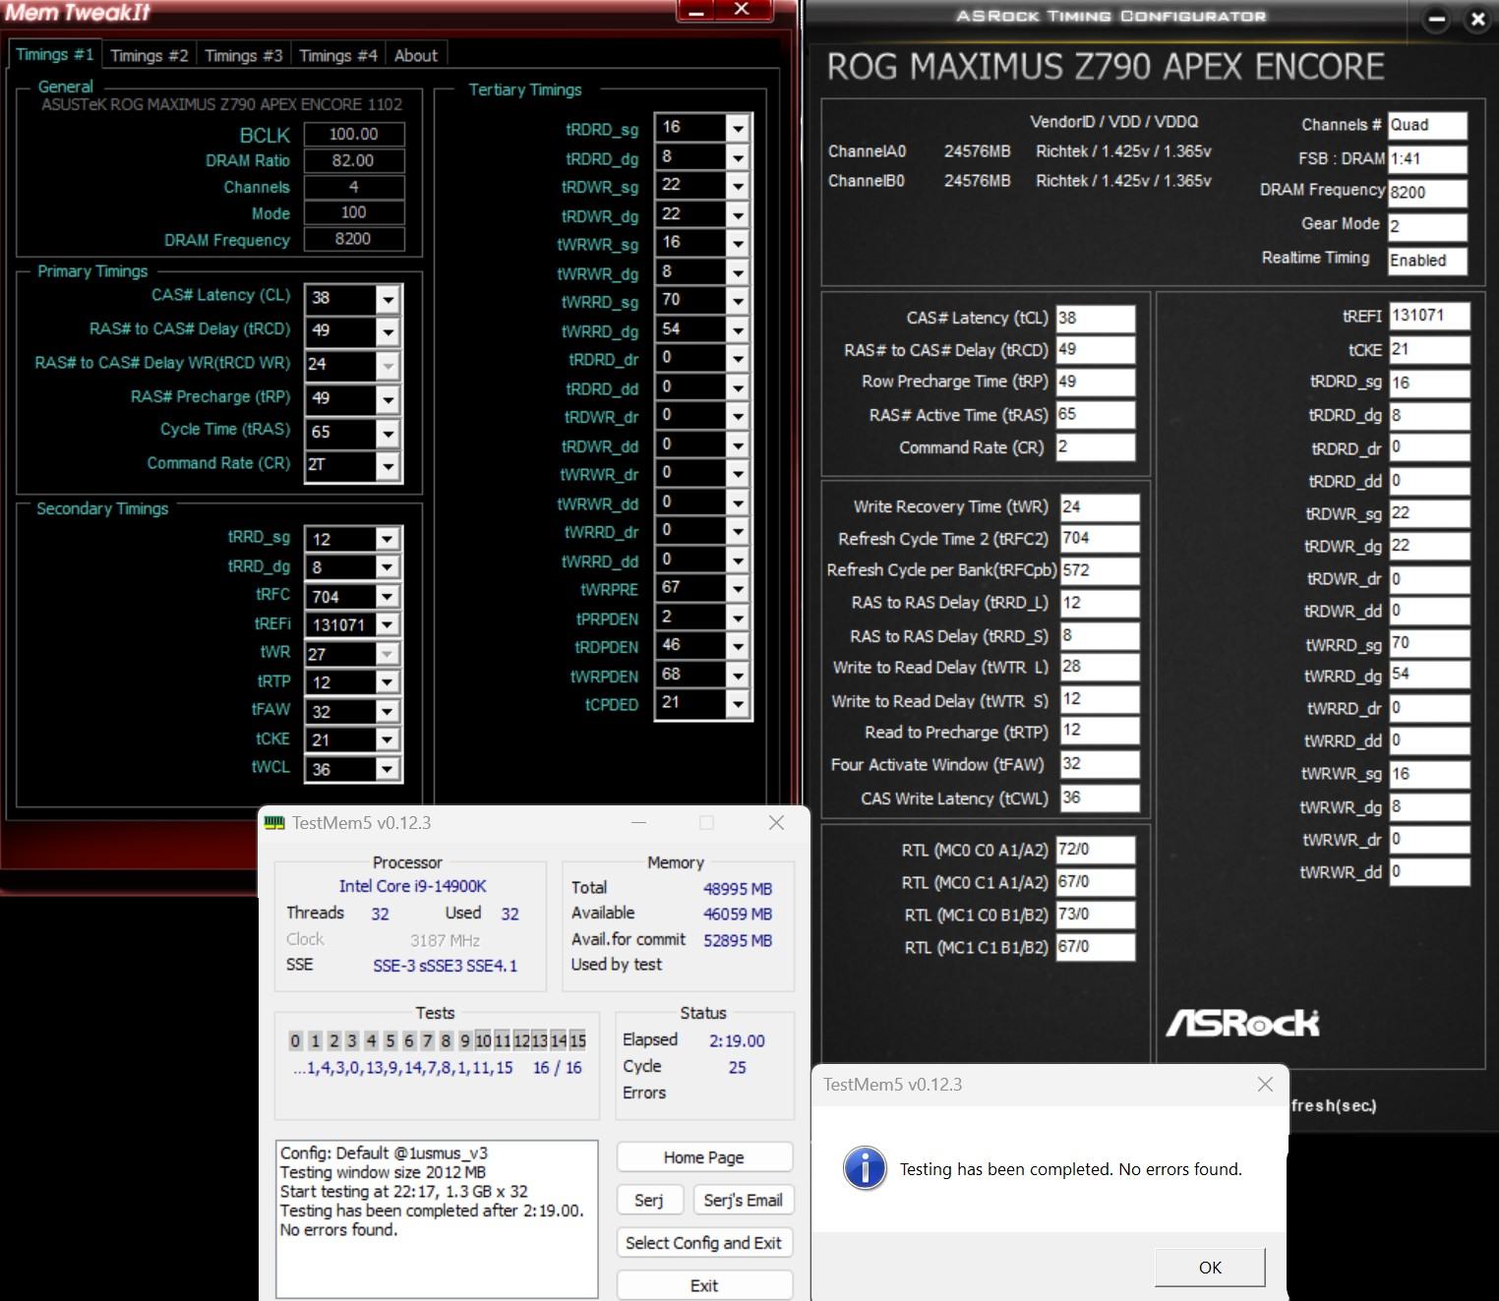Close the Mem TweakIt window

pos(742,10)
